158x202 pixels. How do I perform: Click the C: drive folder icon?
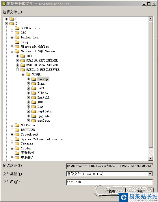pos(12,19)
